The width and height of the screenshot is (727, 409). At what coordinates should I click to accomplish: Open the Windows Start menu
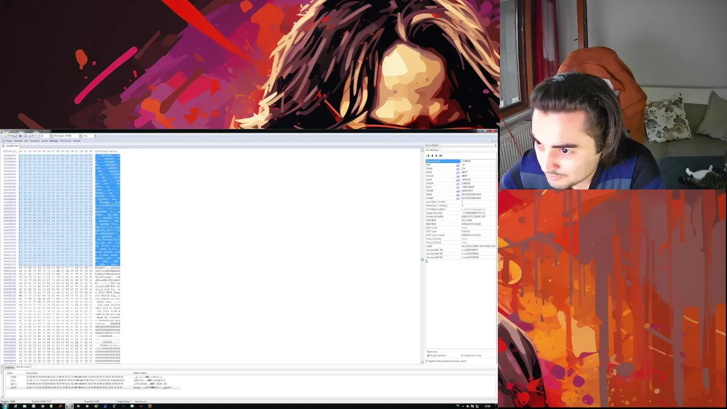(x=5, y=406)
